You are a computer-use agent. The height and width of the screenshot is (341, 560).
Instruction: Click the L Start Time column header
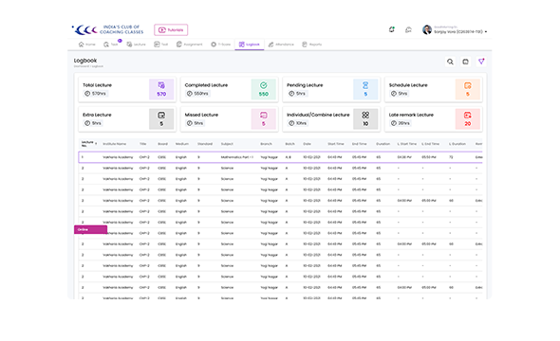pyautogui.click(x=407, y=144)
